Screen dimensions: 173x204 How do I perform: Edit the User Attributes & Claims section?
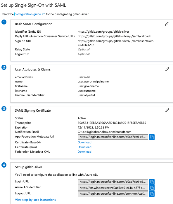tap(167, 69)
